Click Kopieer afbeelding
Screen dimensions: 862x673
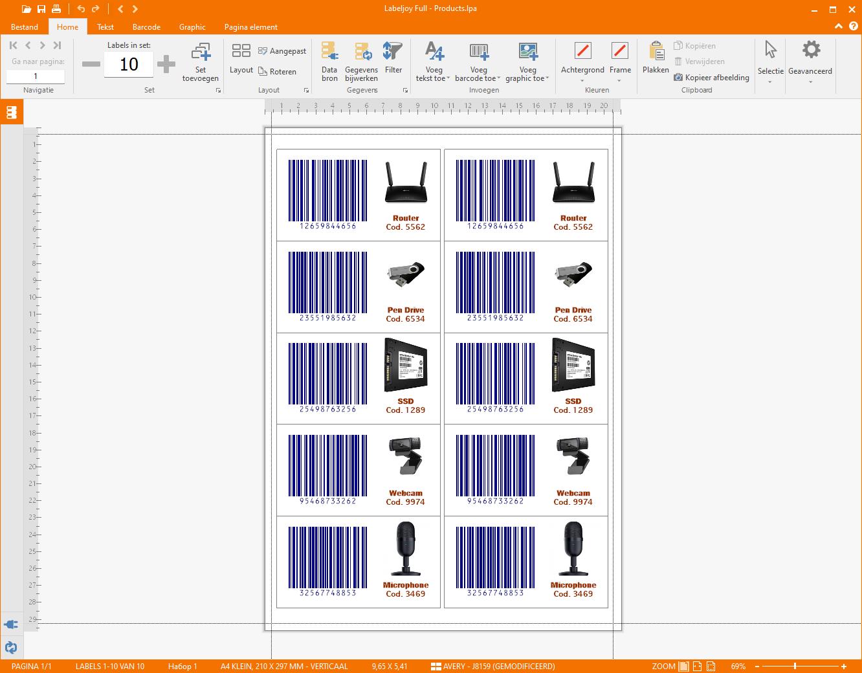click(x=711, y=78)
